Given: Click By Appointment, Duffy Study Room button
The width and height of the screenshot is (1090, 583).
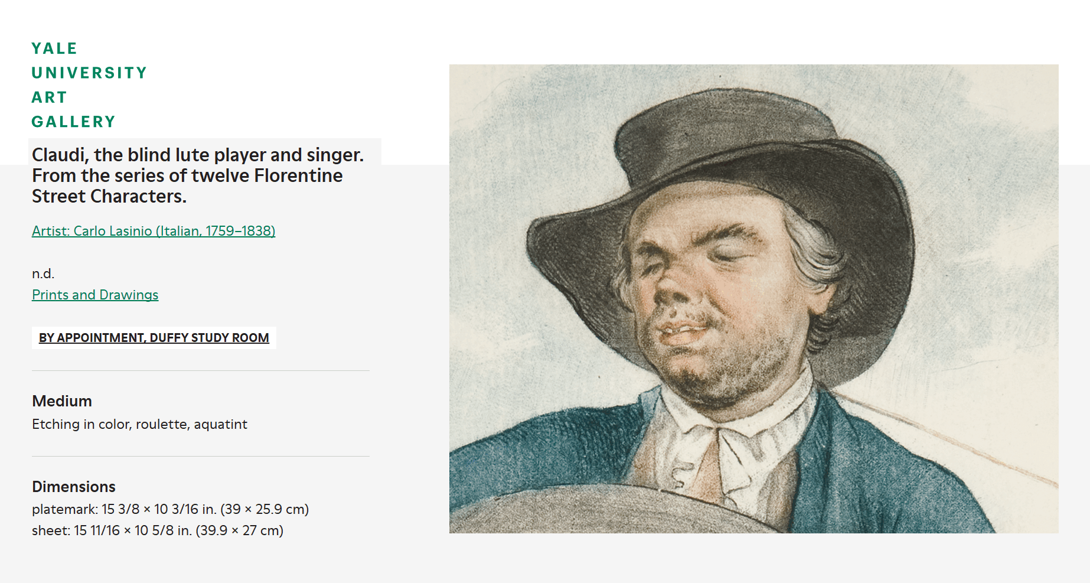Looking at the screenshot, I should tap(154, 338).
